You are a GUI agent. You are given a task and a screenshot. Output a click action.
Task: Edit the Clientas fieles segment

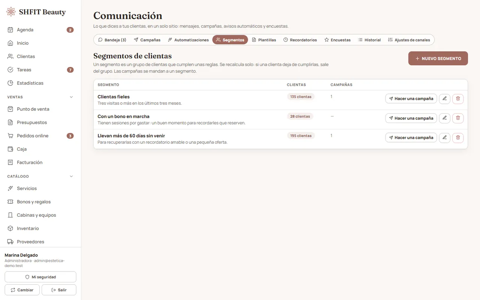(x=444, y=99)
